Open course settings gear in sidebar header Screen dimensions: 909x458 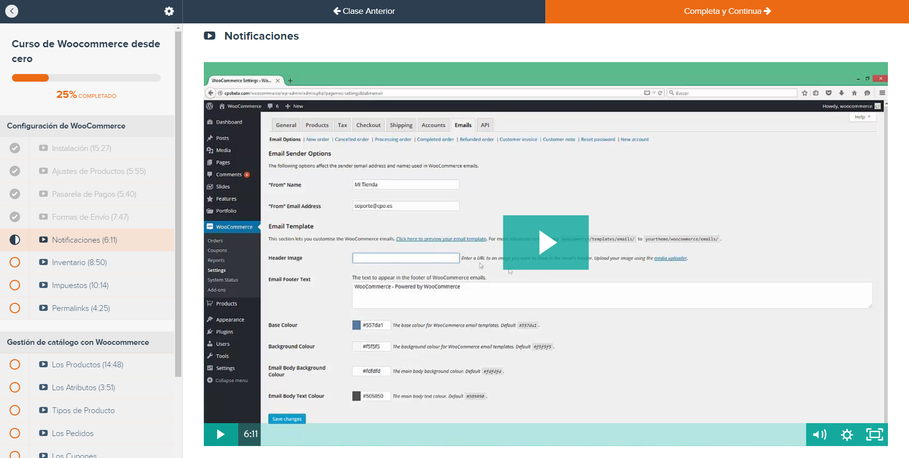click(169, 11)
